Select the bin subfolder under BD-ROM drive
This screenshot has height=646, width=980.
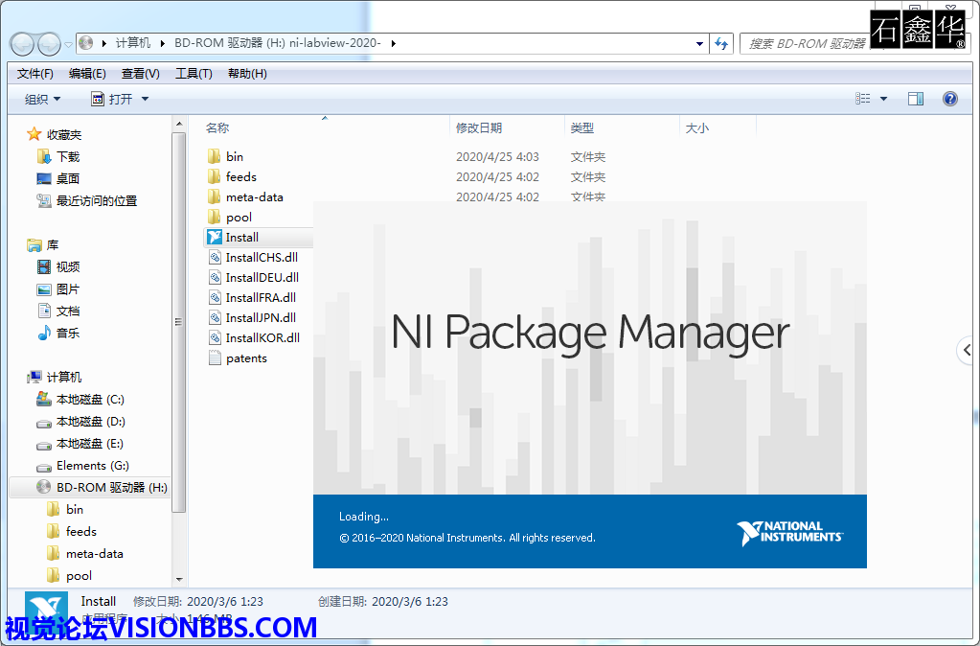click(x=75, y=510)
